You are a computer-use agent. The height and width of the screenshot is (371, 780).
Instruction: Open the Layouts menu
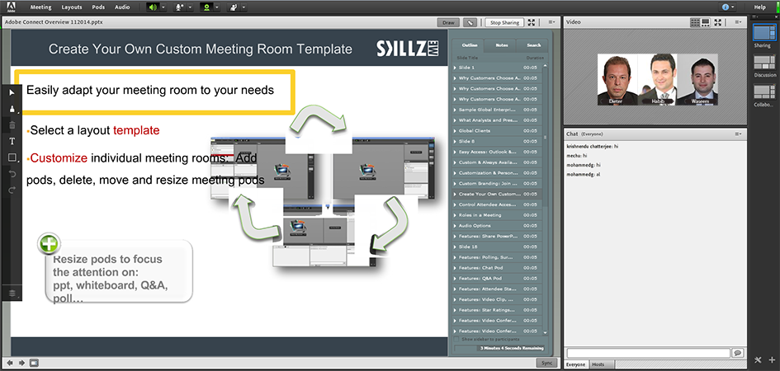click(72, 7)
